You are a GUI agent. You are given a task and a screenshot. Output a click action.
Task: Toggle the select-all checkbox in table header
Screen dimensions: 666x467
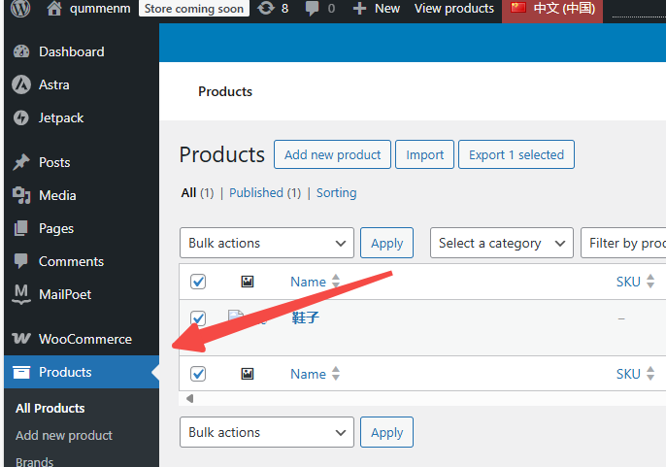[x=198, y=282]
